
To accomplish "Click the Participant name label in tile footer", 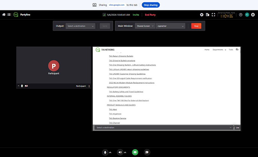I will [x=81, y=86].
